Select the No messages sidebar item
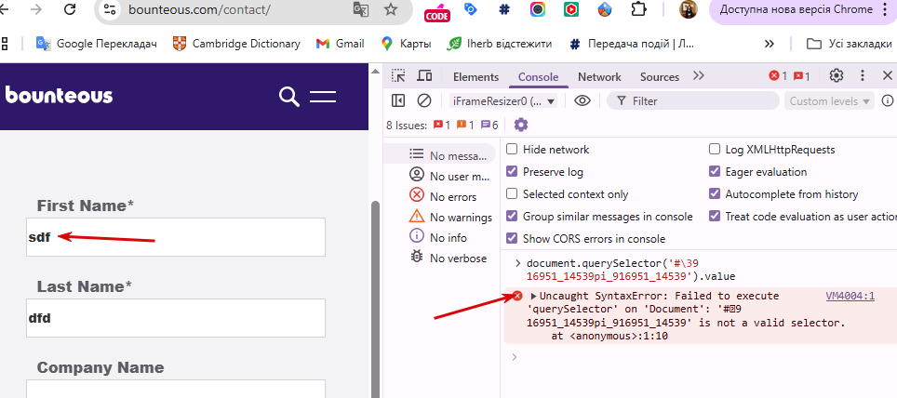This screenshot has height=398, width=897. pyautogui.click(x=439, y=155)
